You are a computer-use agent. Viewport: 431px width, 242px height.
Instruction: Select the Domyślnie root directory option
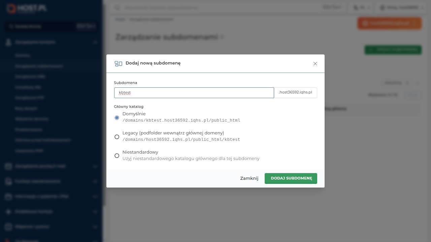pos(117,118)
